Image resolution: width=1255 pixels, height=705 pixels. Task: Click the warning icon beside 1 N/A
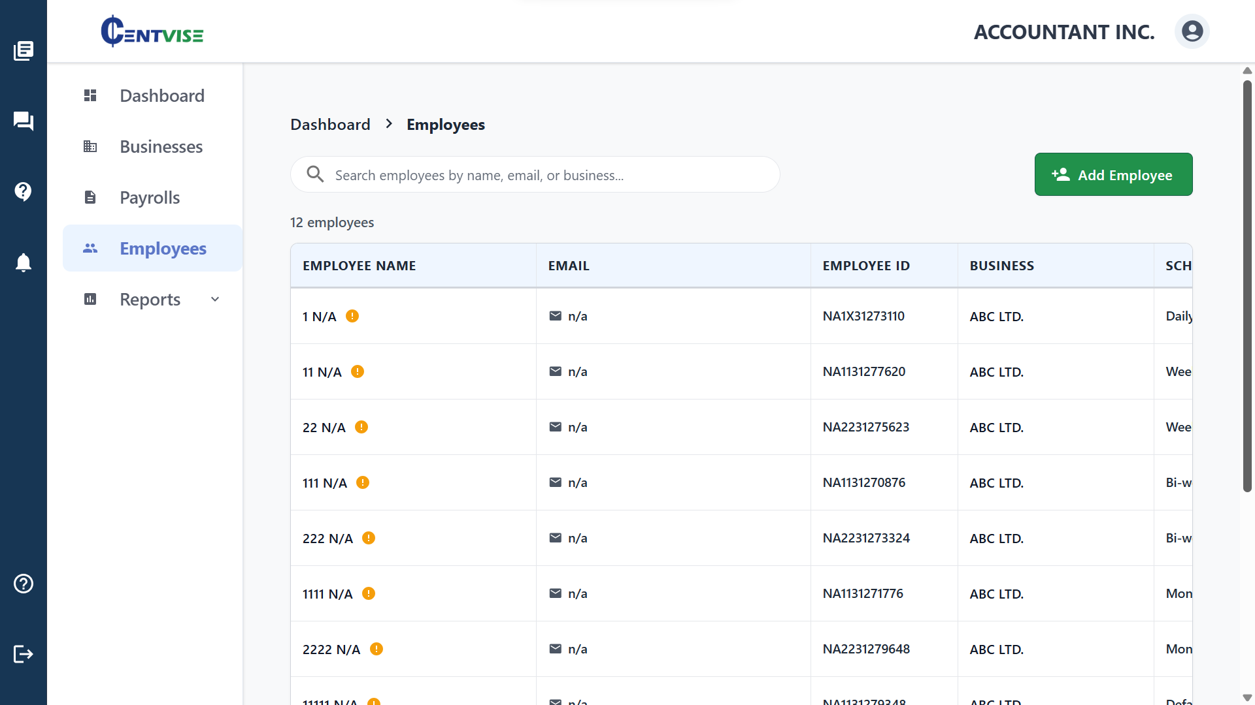click(x=353, y=316)
